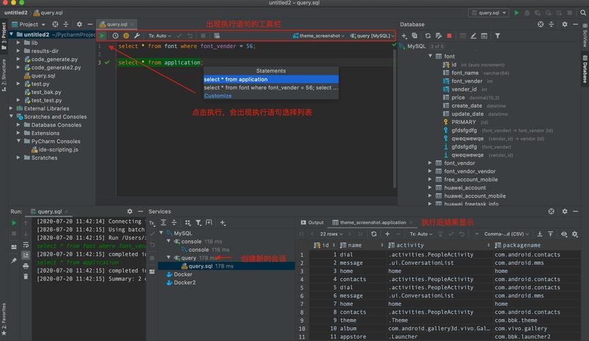Expand font_vendor table node
The width and height of the screenshot is (589, 341).
pos(430,163)
